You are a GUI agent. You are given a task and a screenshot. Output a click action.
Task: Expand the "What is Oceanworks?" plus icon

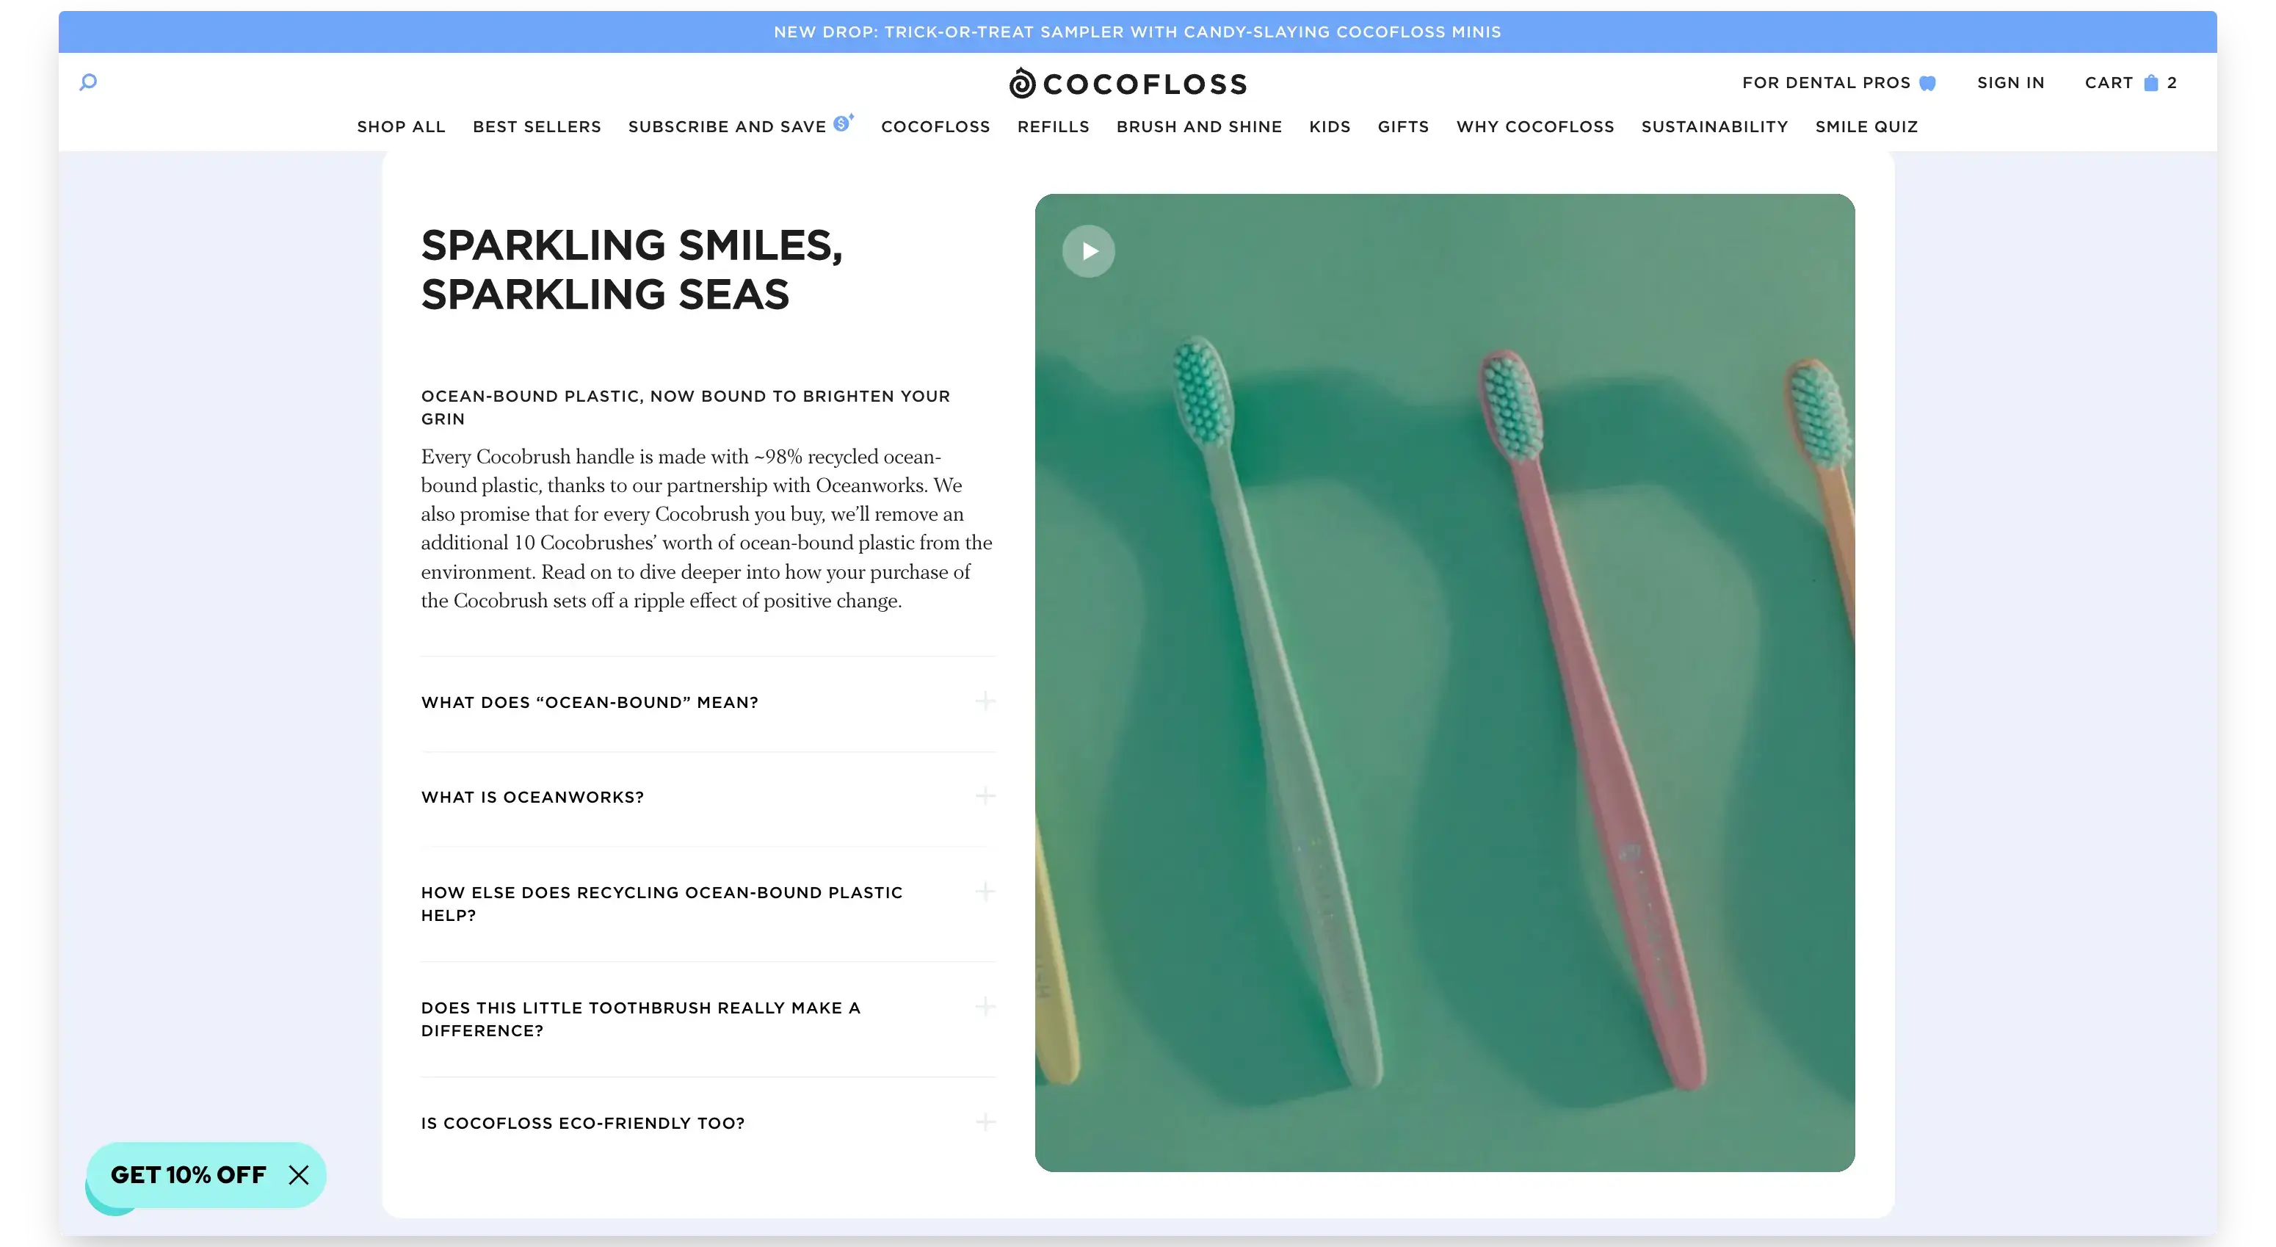pos(985,796)
